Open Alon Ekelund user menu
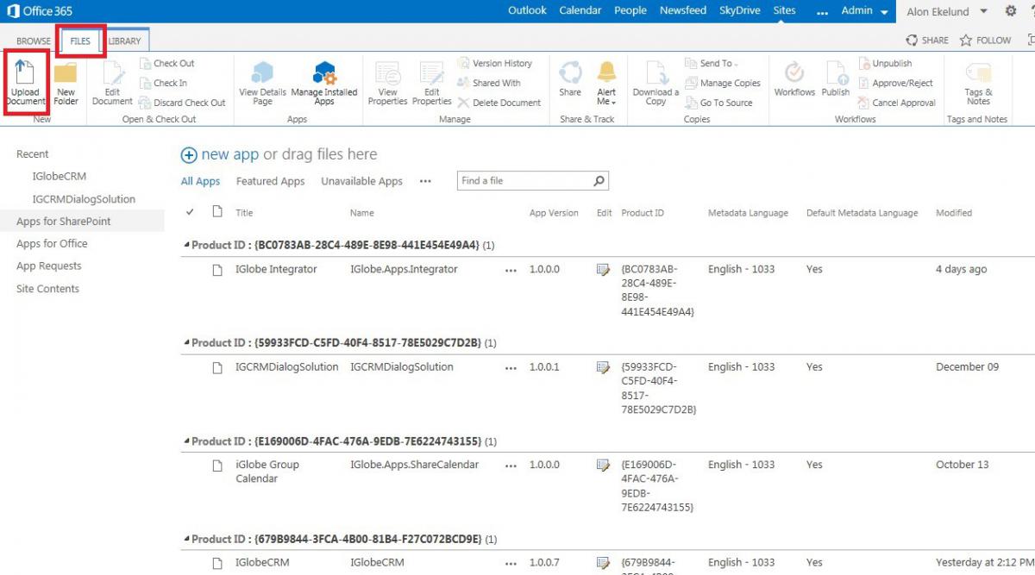The width and height of the screenshot is (1035, 575). (947, 12)
